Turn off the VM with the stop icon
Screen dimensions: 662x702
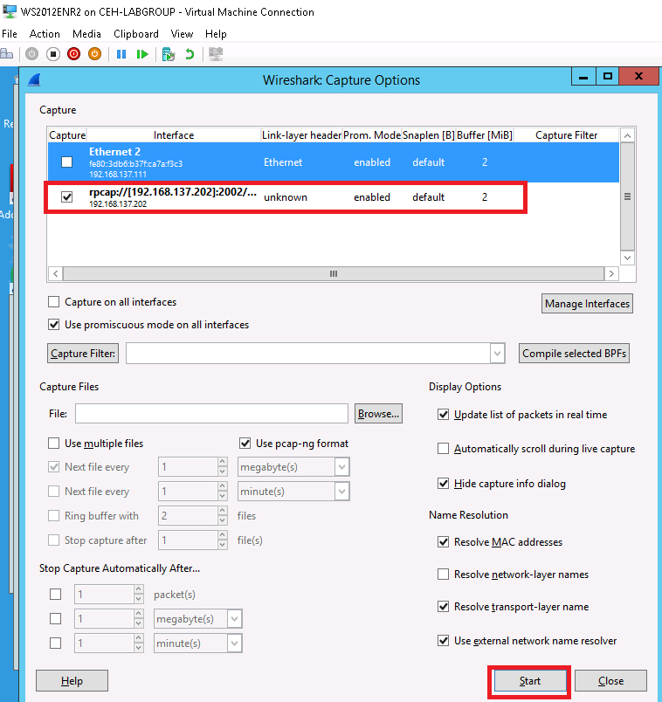click(x=53, y=54)
